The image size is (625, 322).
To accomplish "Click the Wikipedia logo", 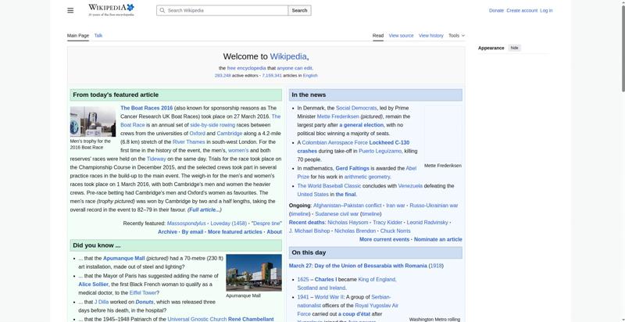I will 111,9.
